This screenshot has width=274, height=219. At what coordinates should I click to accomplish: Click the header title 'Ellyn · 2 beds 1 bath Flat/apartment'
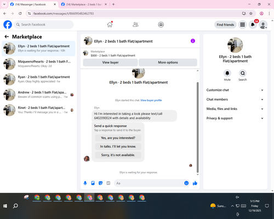click(x=123, y=42)
